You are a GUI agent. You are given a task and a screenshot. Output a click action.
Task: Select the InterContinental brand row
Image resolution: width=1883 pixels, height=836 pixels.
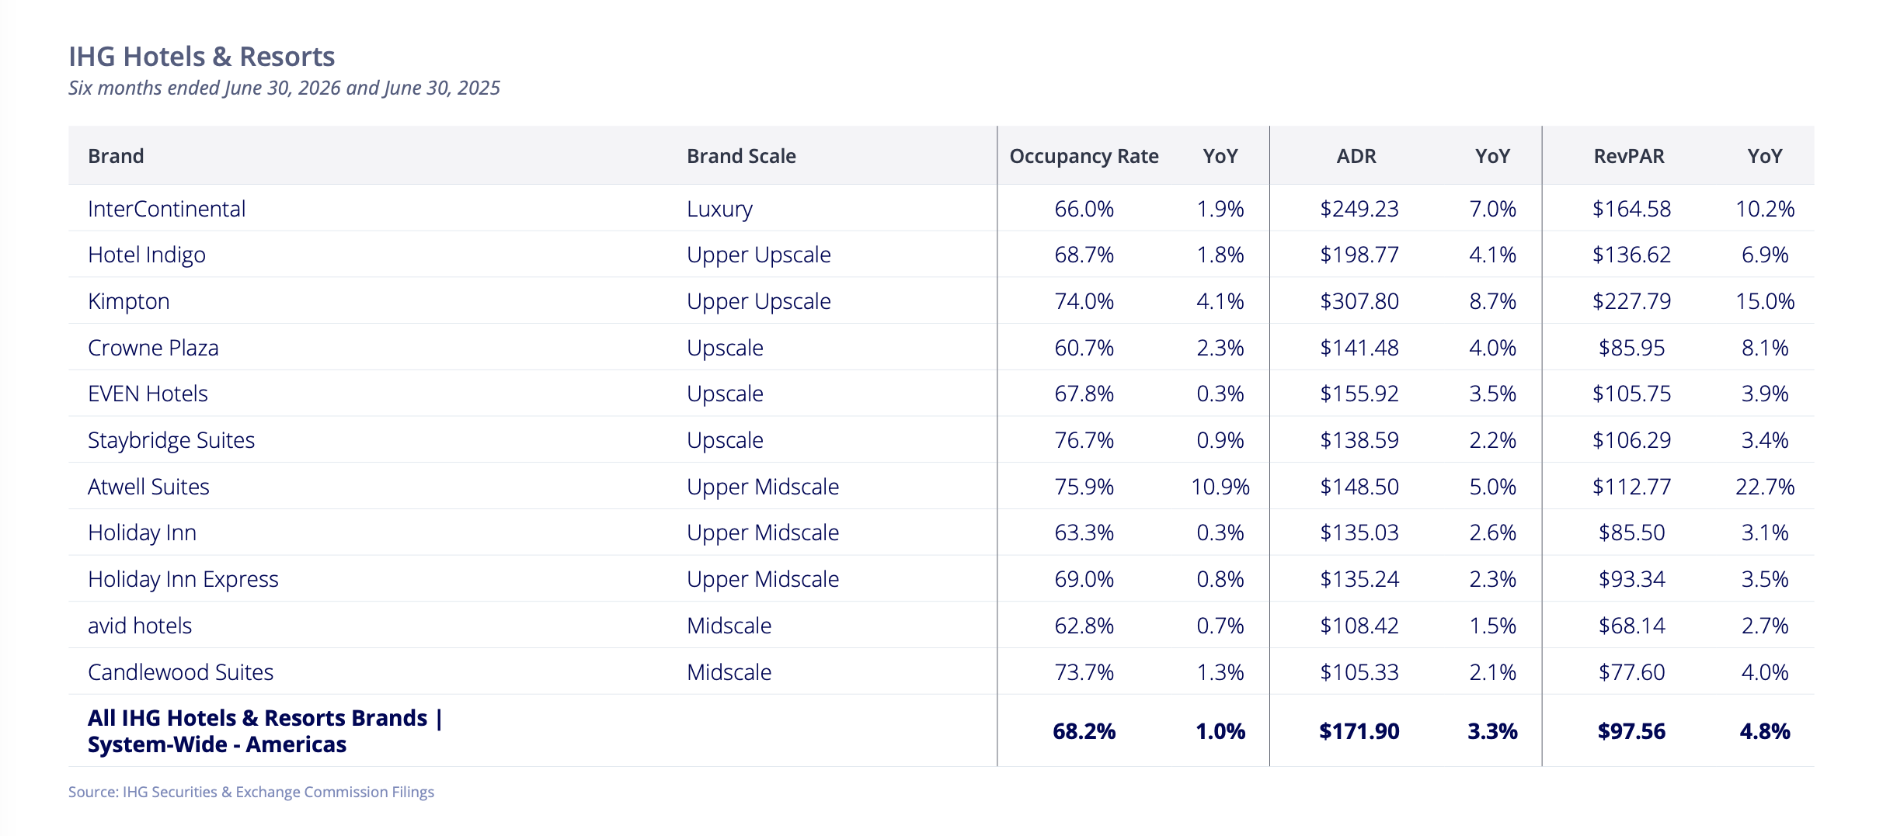pyautogui.click(x=941, y=208)
